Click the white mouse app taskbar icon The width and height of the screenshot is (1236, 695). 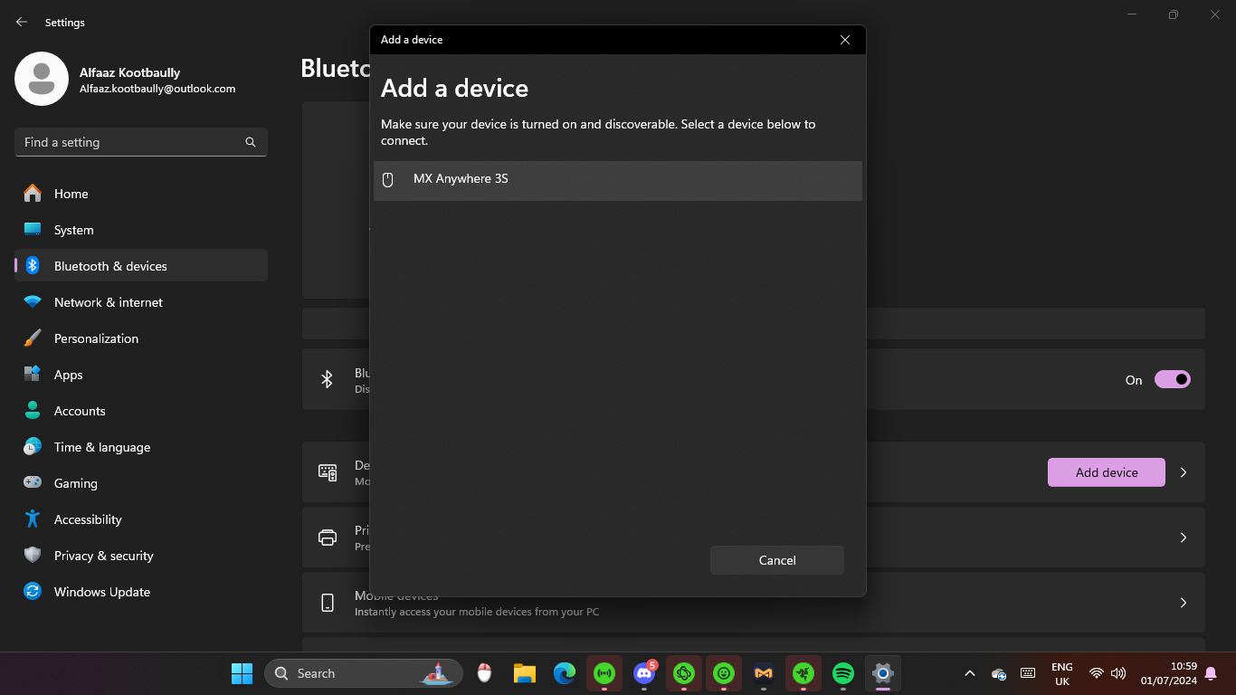pos(485,673)
